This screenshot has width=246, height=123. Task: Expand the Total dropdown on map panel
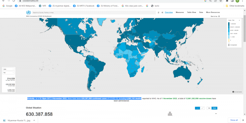pos(8,72)
